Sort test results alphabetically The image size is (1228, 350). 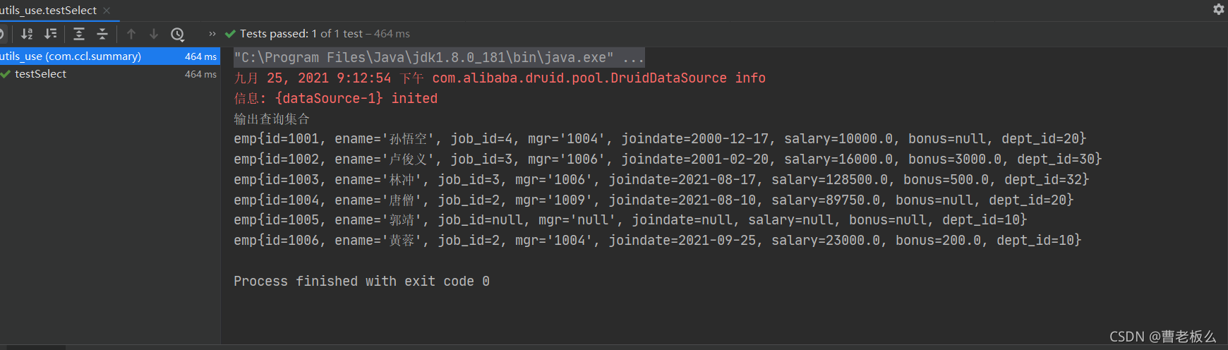27,34
